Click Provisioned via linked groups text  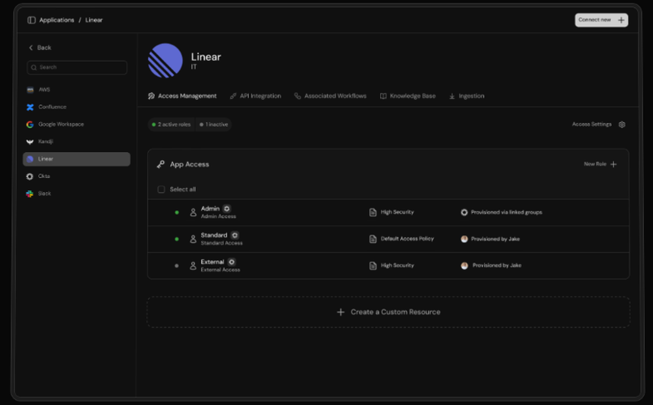[x=507, y=212]
